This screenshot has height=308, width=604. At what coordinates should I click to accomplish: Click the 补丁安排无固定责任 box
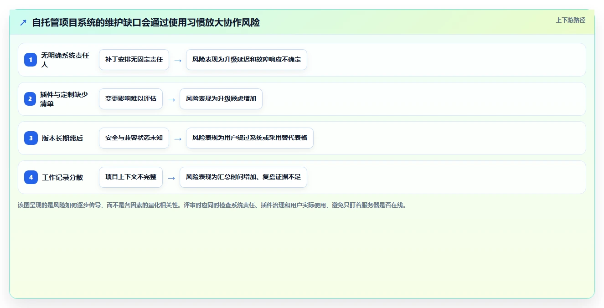(134, 60)
